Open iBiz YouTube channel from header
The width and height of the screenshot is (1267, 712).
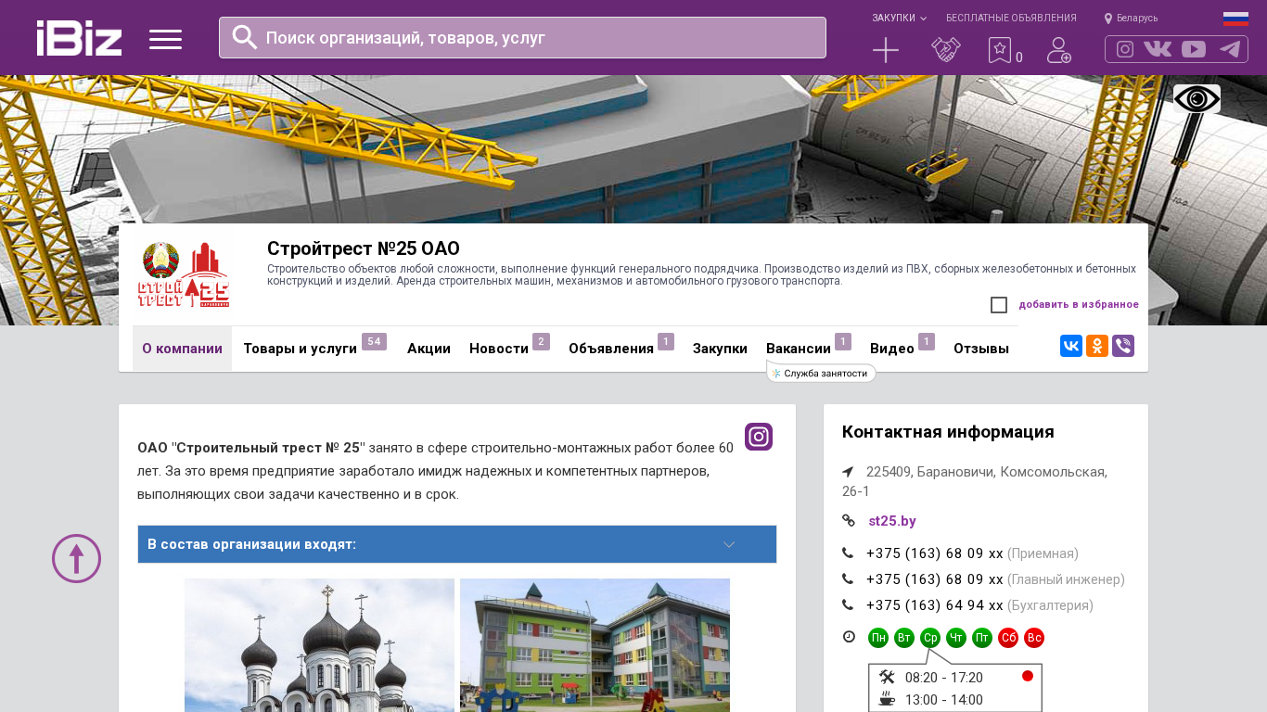[1194, 49]
